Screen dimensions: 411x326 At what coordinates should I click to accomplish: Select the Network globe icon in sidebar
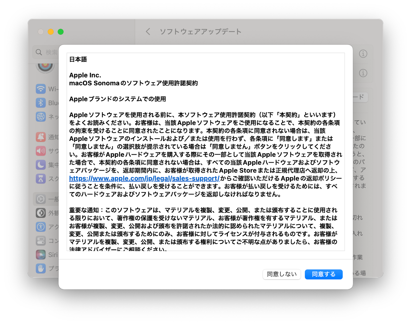pyautogui.click(x=41, y=117)
